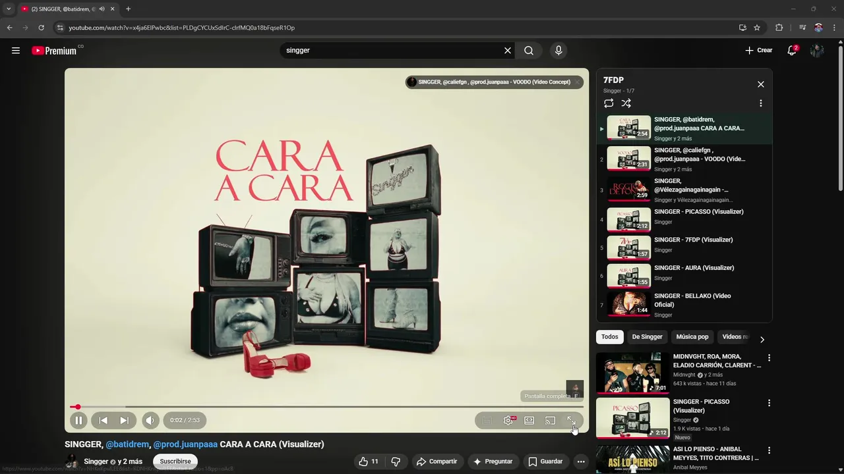844x474 pixels.
Task: Open the YouTube account avatar menu
Action: [x=817, y=50]
